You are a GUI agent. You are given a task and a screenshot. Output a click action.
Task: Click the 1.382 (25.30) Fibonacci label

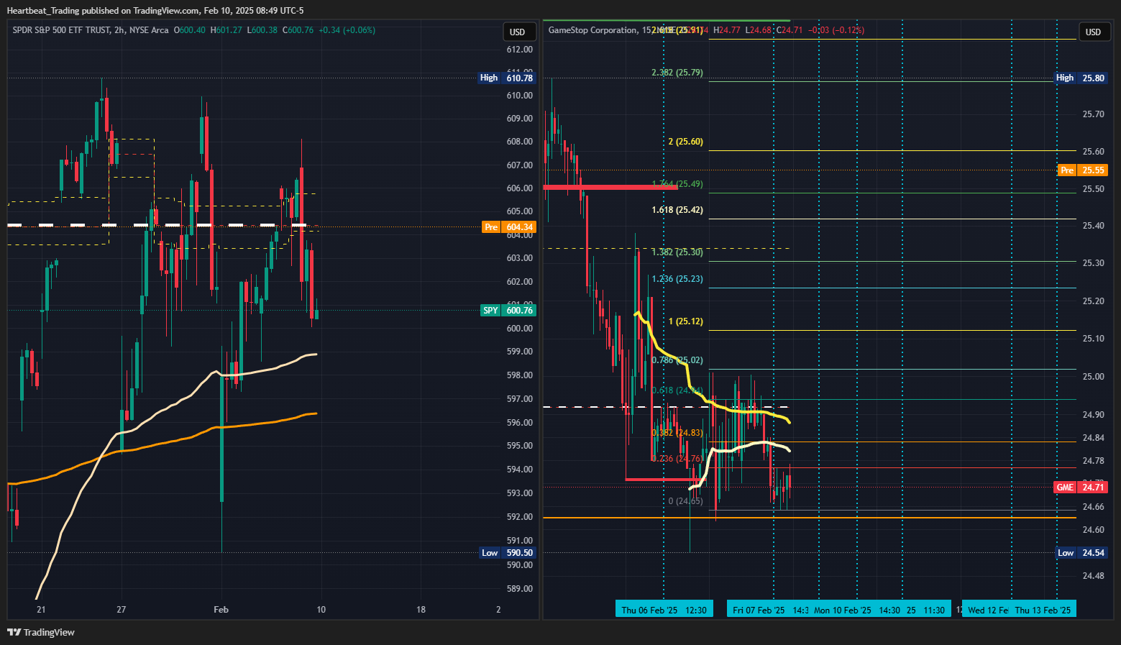[677, 252]
